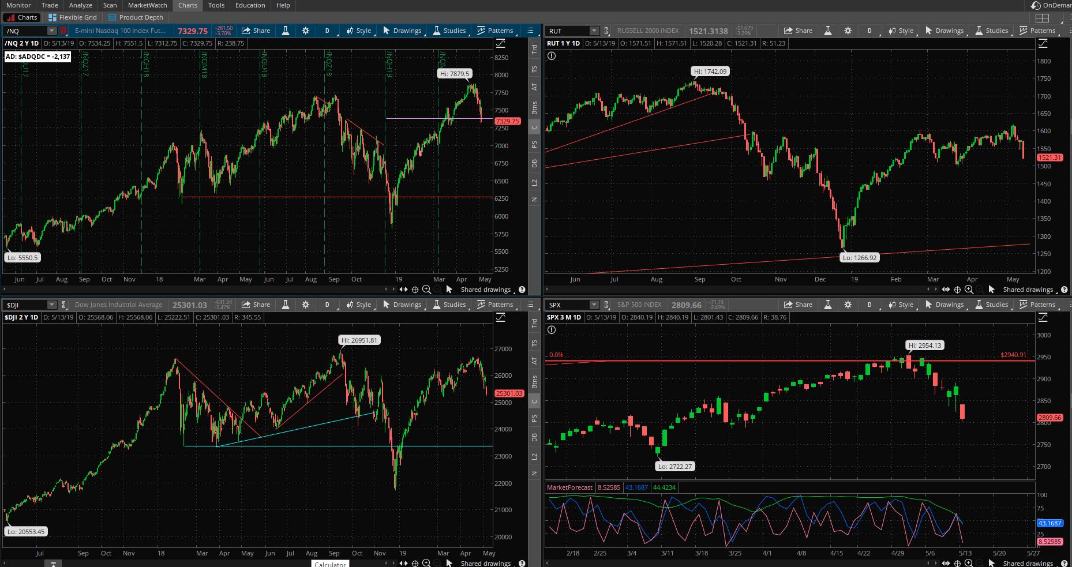Toggle the price-axis scale icon on the $DJI chart
1072x567 pixels.
coord(500,317)
